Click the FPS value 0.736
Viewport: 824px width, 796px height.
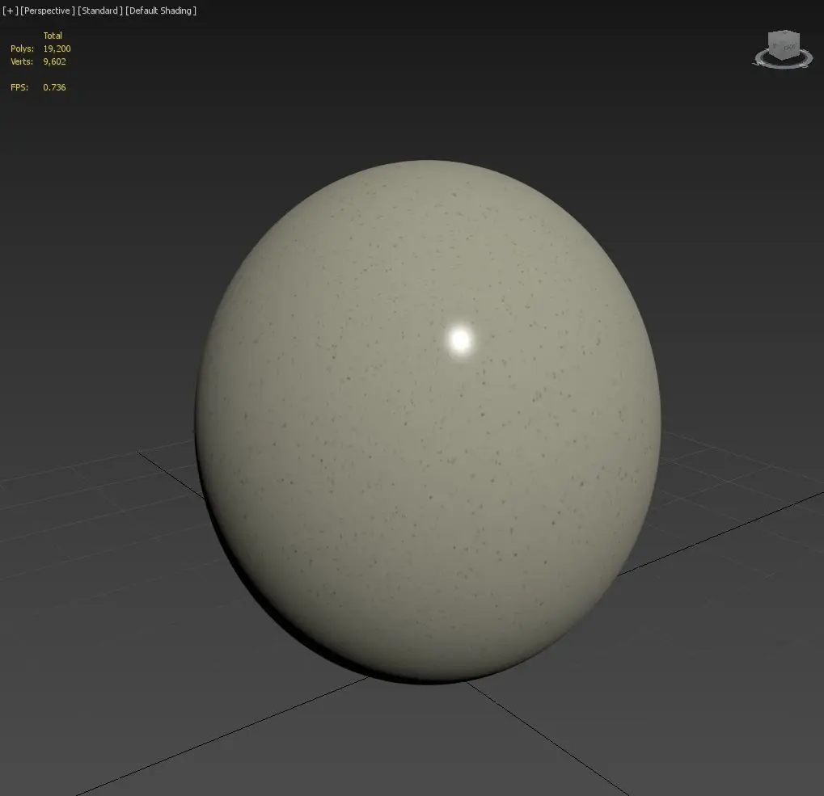[x=55, y=87]
